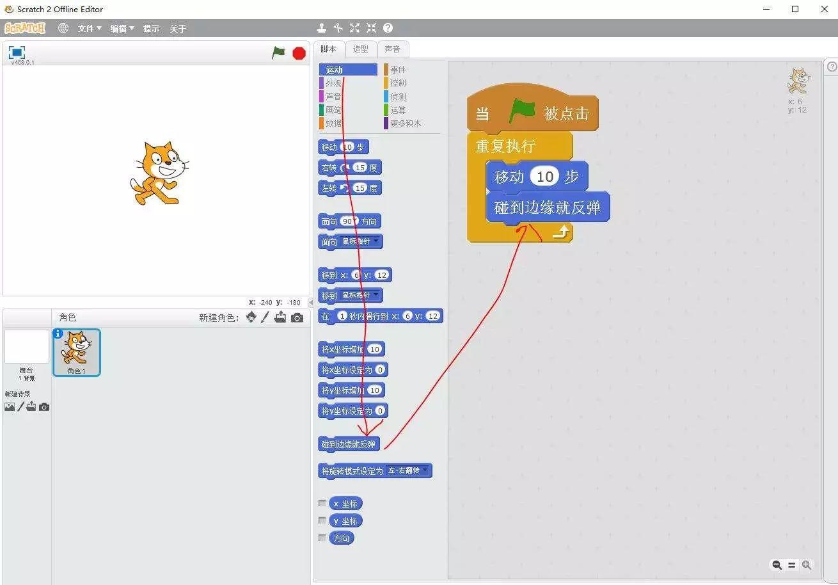This screenshot has width=838, height=585.
Task: Click degrees field in 面向 90 方向 block
Action: pos(348,221)
